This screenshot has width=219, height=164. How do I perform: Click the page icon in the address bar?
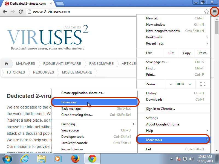(29, 12)
